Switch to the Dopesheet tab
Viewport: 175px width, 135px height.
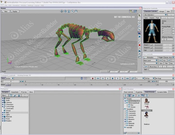15,92
